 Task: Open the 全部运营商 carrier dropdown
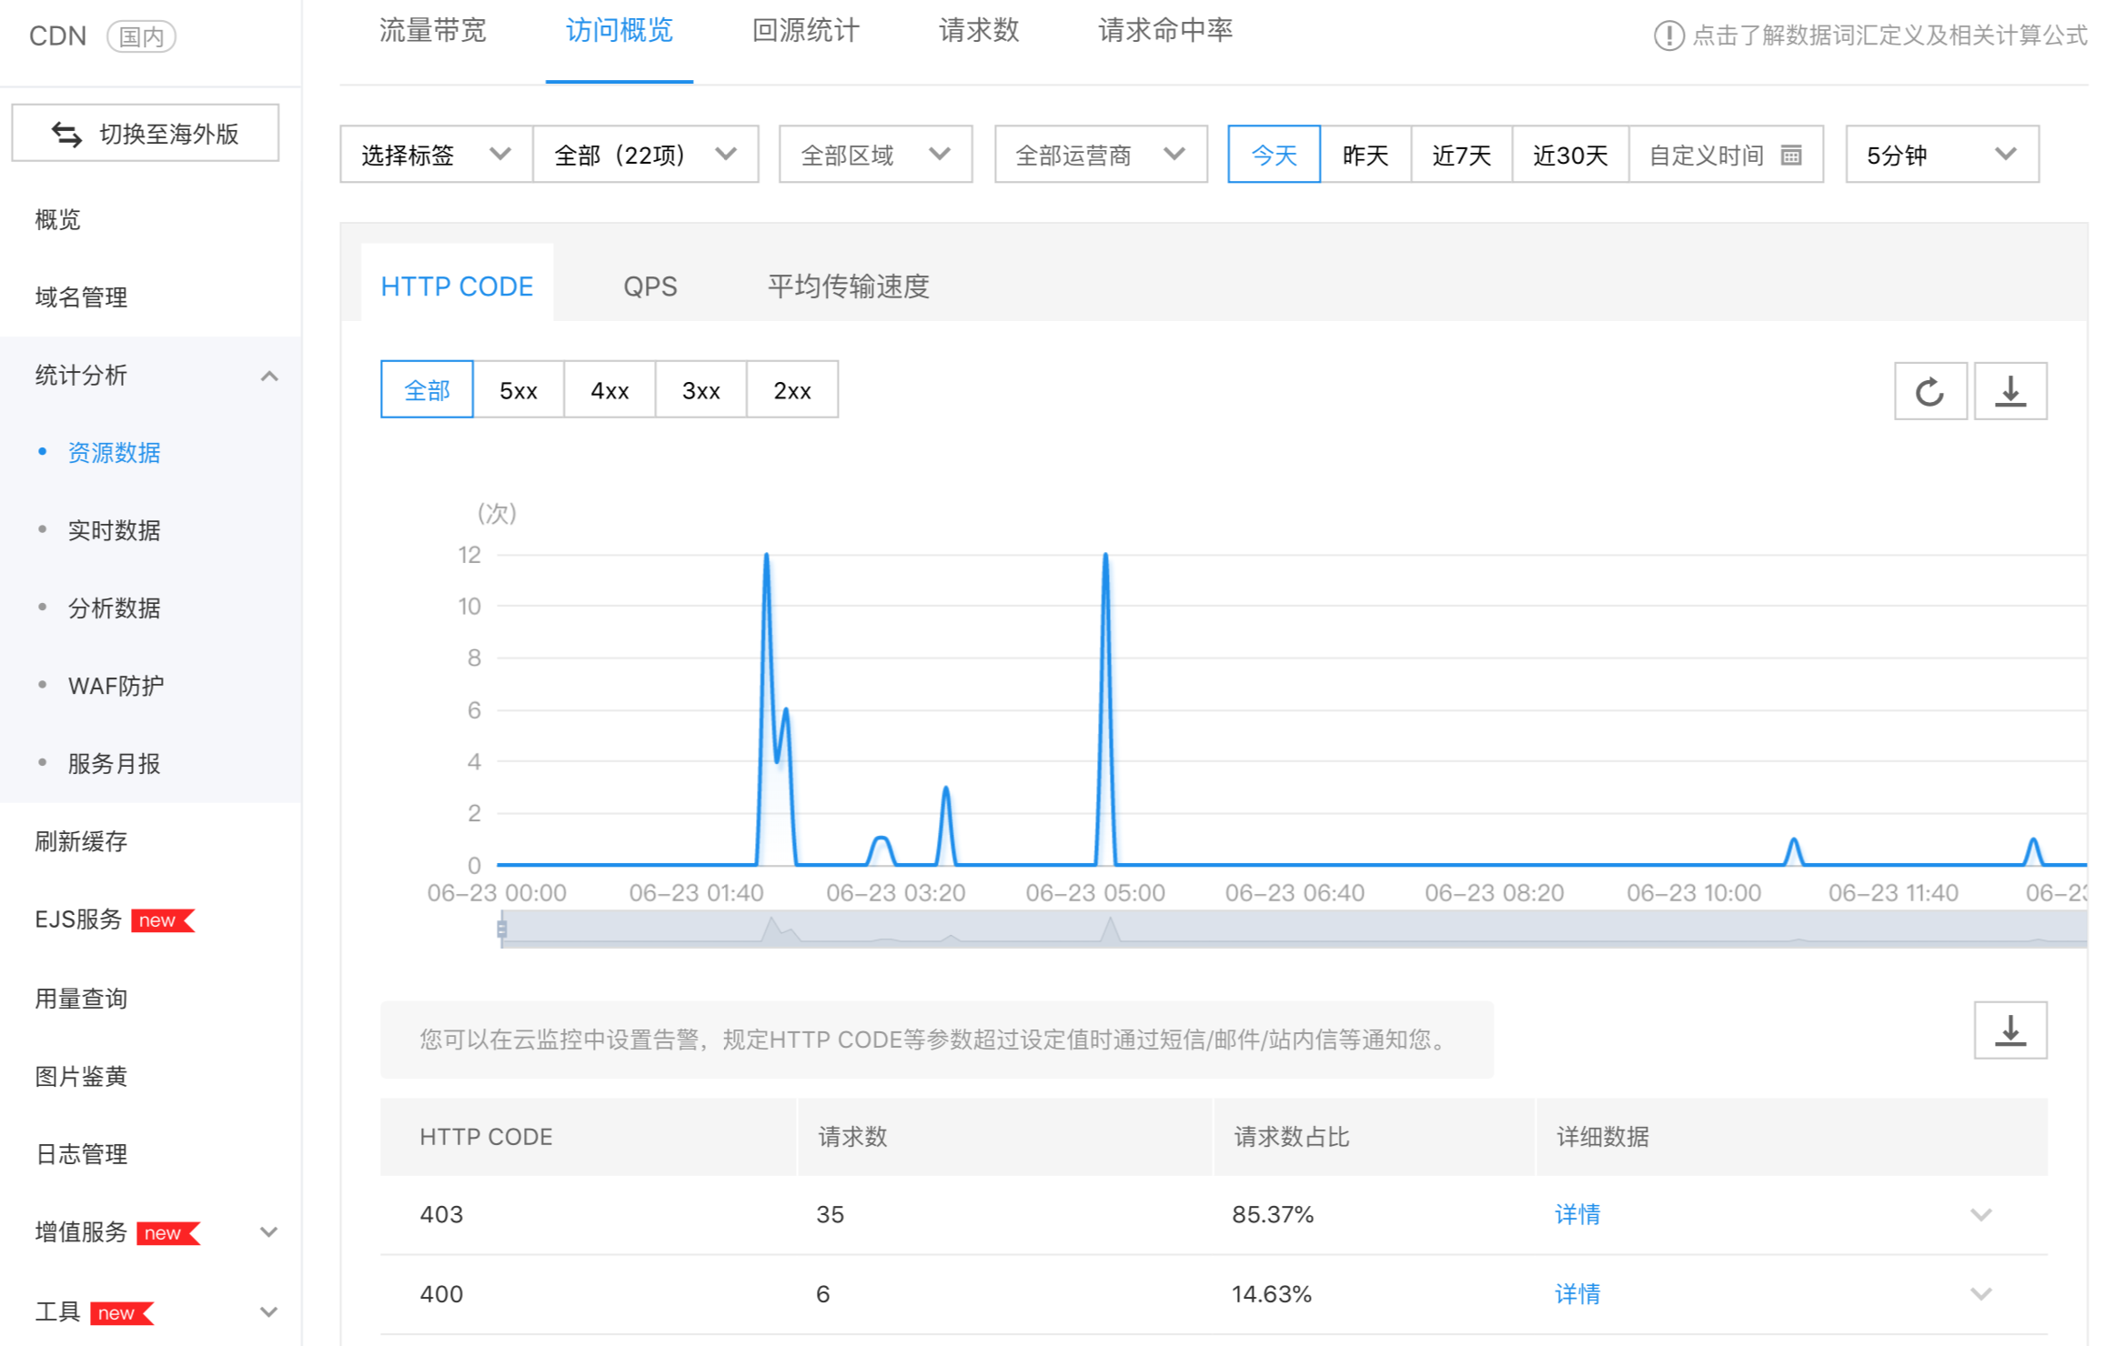pyautogui.click(x=1100, y=156)
